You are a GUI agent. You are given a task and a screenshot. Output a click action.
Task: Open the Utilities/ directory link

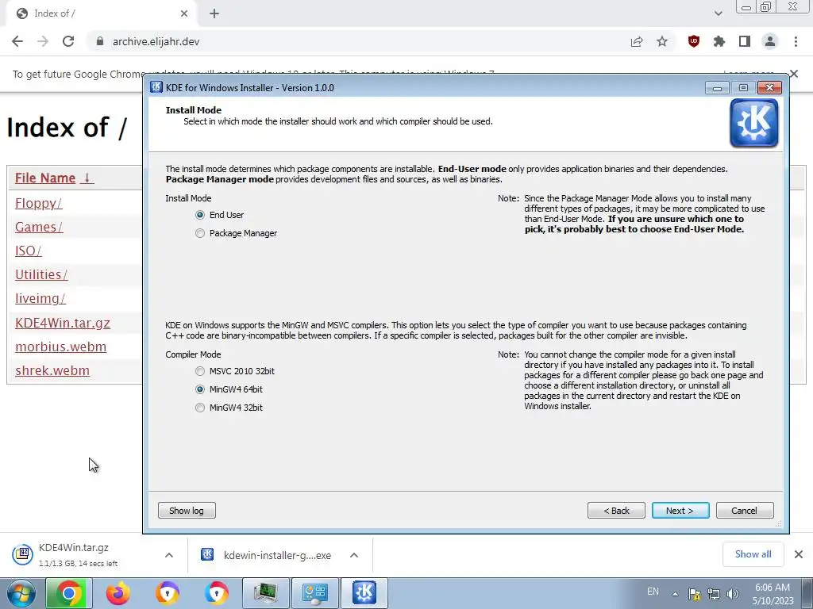(41, 274)
